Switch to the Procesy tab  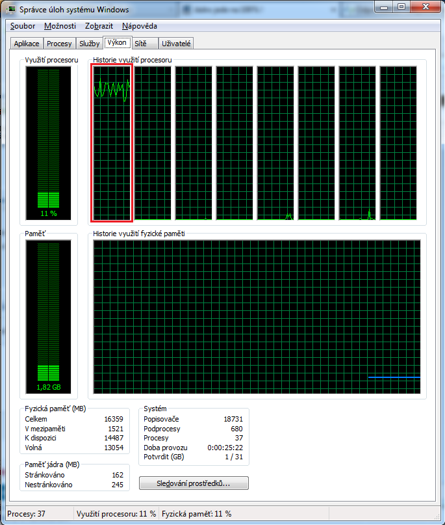tap(59, 44)
